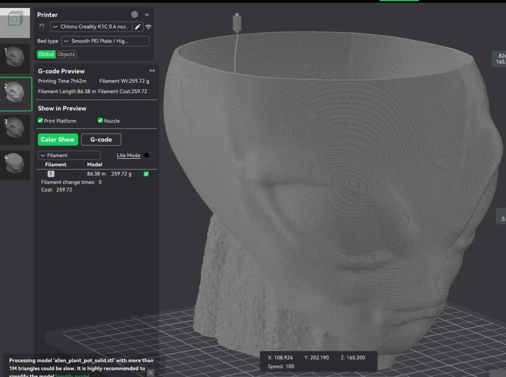Toggle the Lite Mode switch
Screen dimensions: 506x377
coord(149,155)
